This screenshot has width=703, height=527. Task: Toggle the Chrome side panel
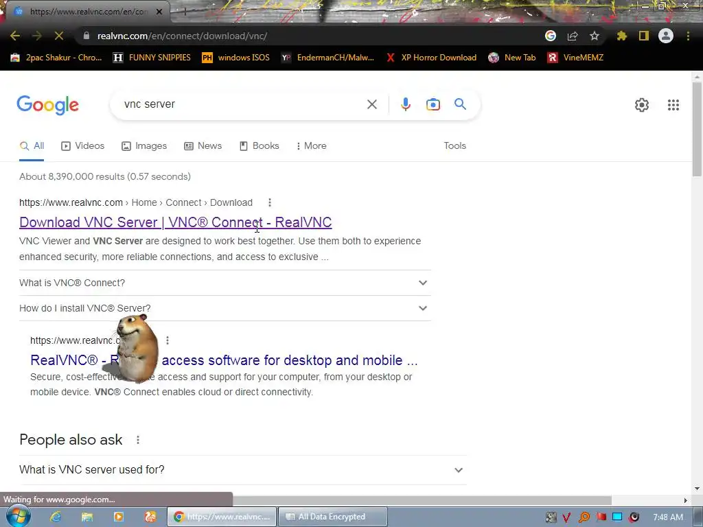tap(644, 36)
